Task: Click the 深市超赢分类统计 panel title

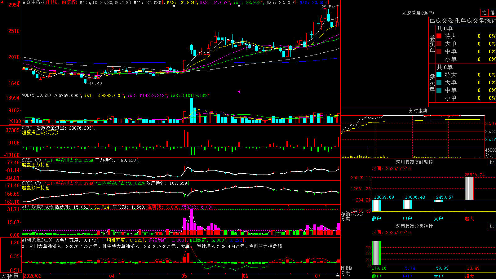Action: pyautogui.click(x=414, y=226)
